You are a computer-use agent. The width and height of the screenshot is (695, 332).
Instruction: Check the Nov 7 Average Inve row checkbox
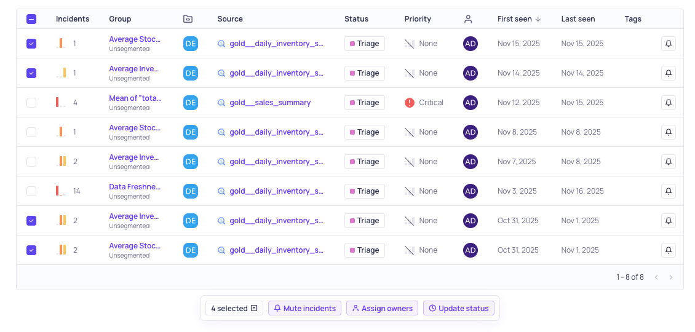pyautogui.click(x=31, y=161)
